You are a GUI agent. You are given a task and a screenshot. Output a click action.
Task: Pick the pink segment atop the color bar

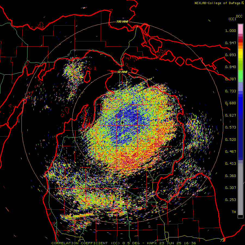240,29
